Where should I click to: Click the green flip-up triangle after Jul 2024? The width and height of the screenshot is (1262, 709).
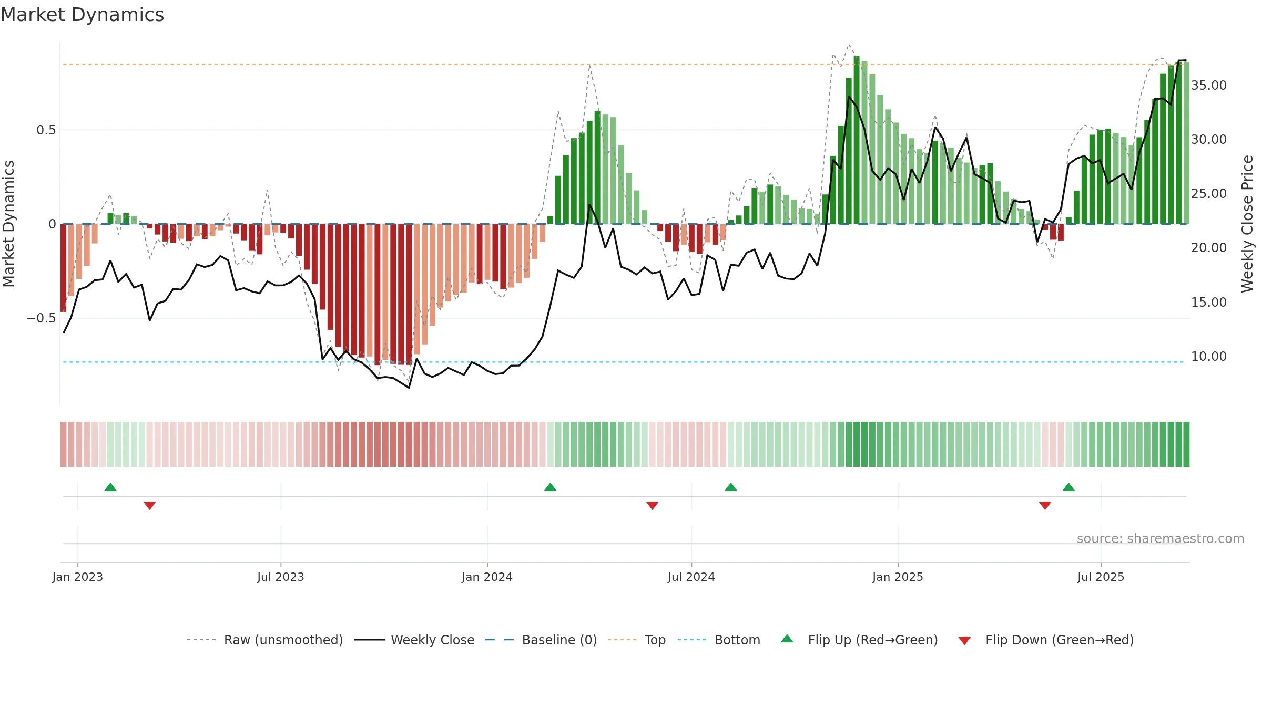click(731, 487)
